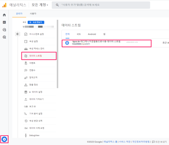
Task: Click the Google Analytics logo
Action: click(5, 5)
